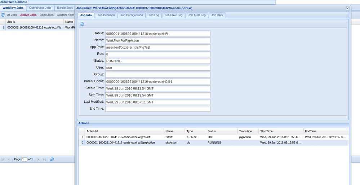360x185 pixels.
Task: Click the Start Time field
Action: tap(158, 95)
